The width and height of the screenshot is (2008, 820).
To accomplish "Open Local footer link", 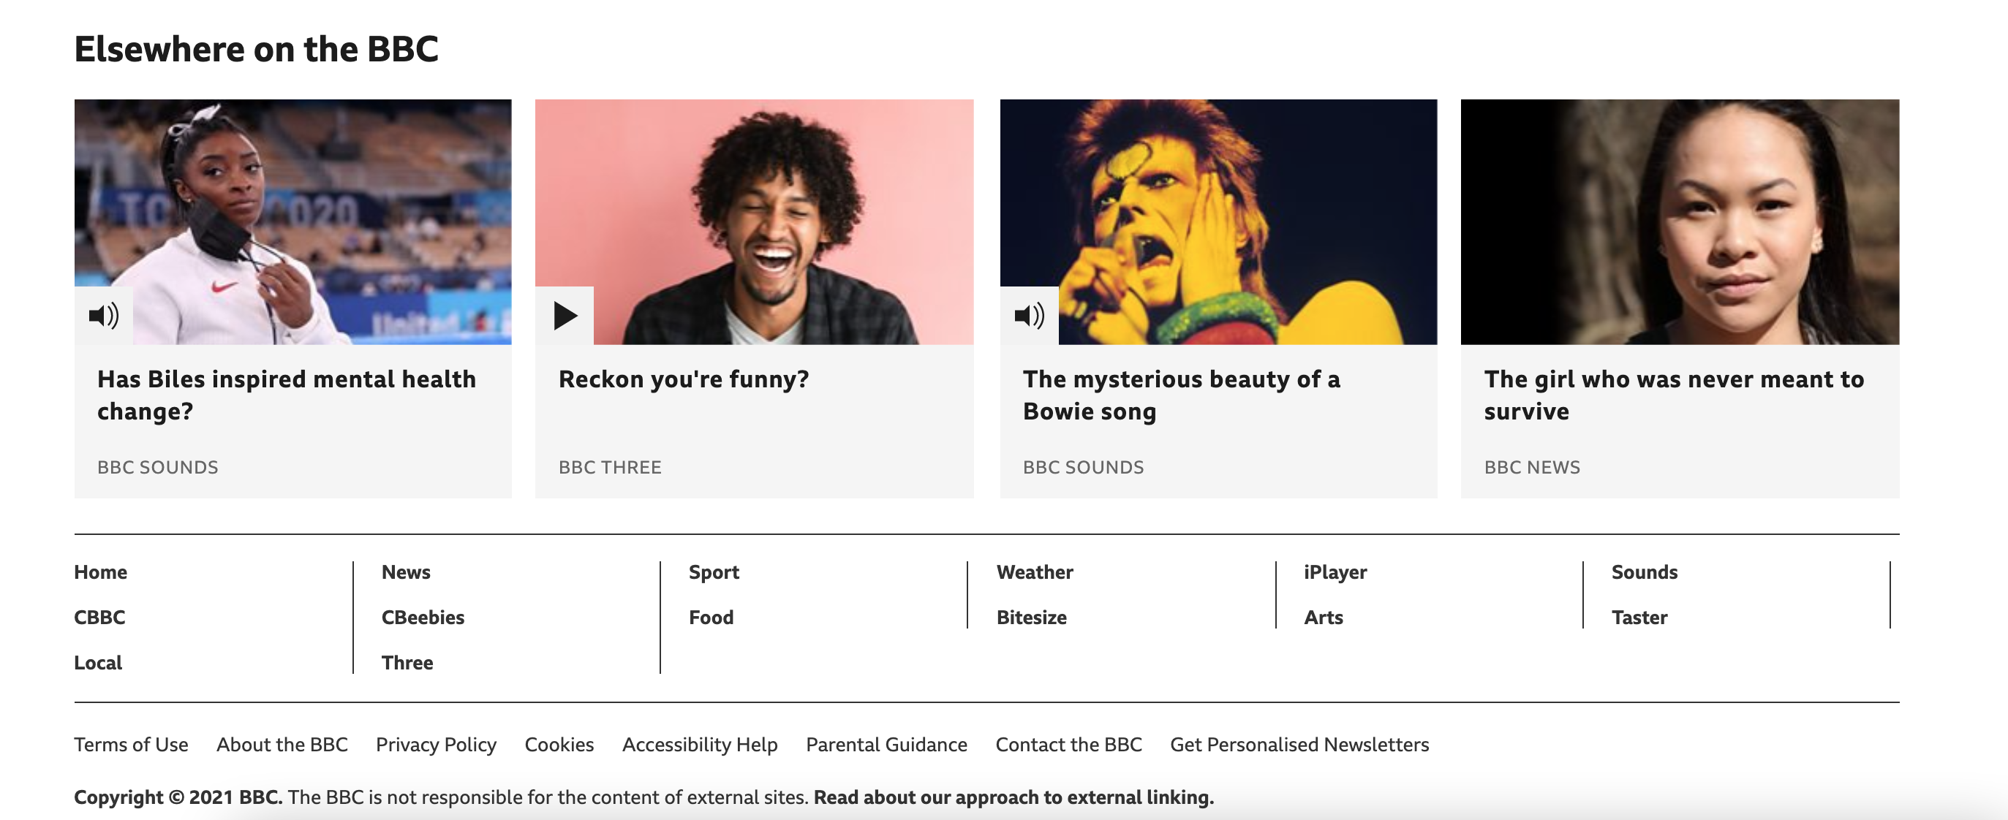I will click(x=97, y=663).
